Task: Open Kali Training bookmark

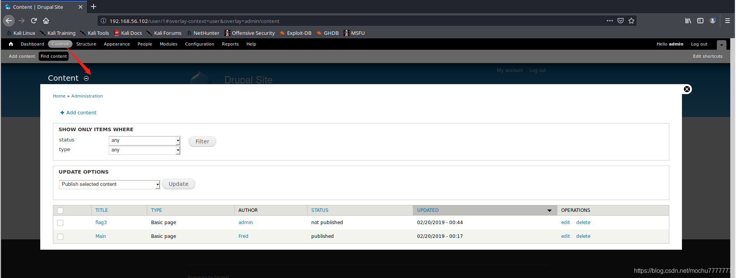Action: 58,33
